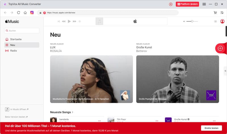227x134 pixels.
Task: Open Startseite in the sidebar
Action: click(x=22, y=39)
